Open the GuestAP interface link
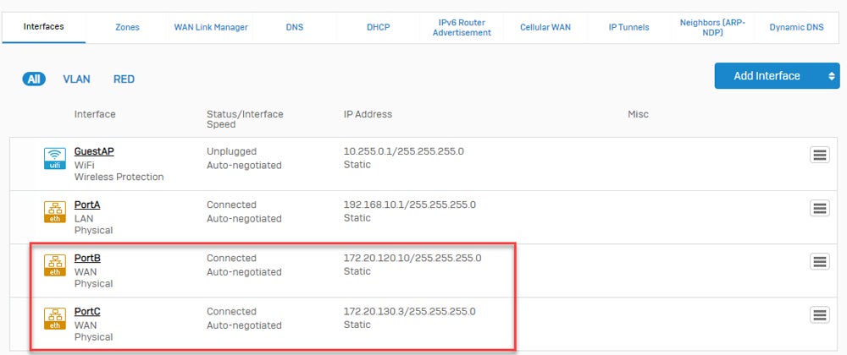Viewport: 847px width, 355px height. [94, 151]
